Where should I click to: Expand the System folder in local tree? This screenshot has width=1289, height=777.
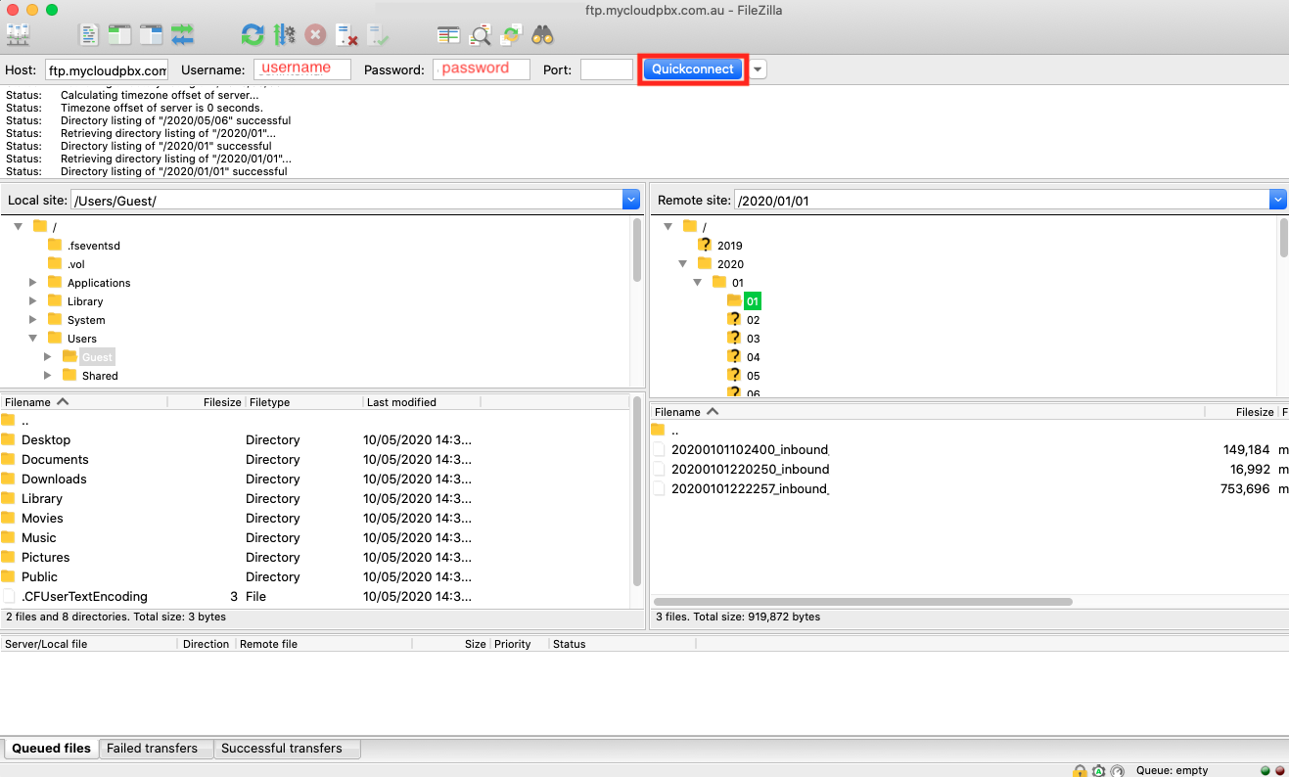(x=33, y=320)
